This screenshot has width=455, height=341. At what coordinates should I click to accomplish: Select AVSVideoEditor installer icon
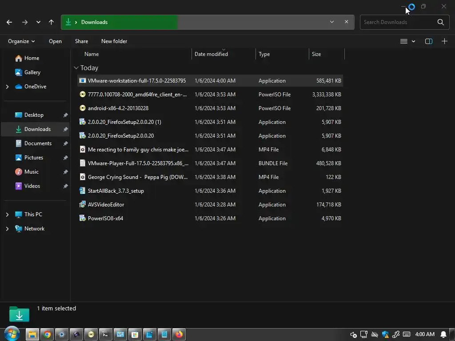82,204
